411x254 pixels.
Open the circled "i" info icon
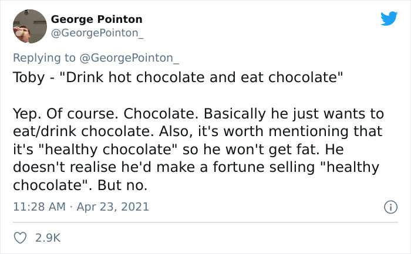pos(389,207)
